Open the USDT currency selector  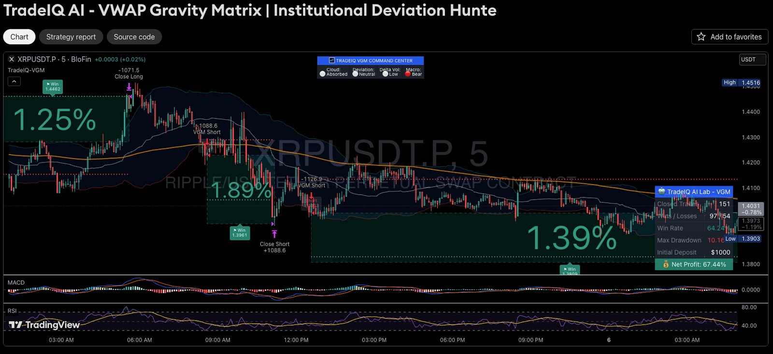[x=752, y=59]
